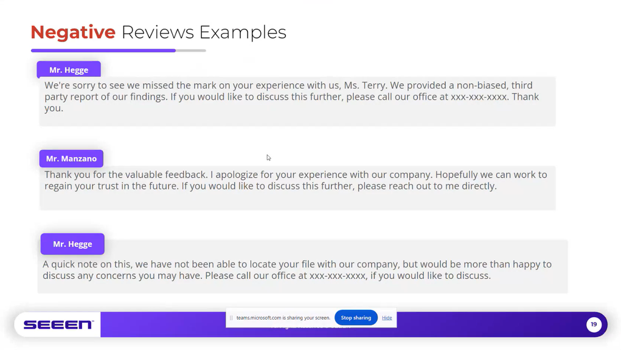Select the bottom Mr. Hegge name tag
The image size is (621, 350).
(72, 244)
